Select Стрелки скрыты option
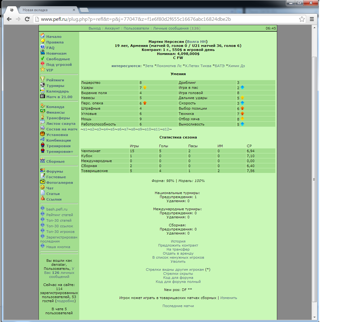This screenshot has height=322, width=358. coord(178,274)
